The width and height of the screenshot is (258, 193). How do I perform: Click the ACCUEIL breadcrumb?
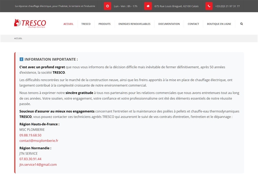(18, 39)
